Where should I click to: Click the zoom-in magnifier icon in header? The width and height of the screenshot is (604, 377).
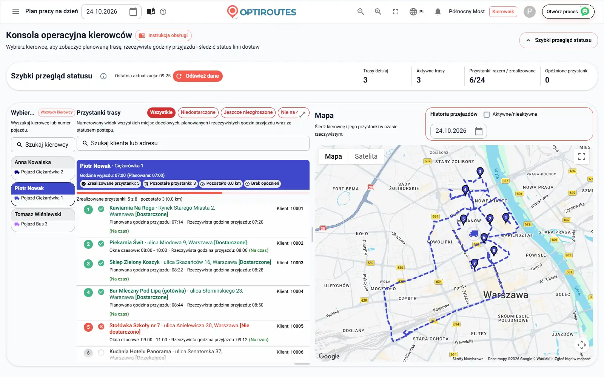[378, 12]
